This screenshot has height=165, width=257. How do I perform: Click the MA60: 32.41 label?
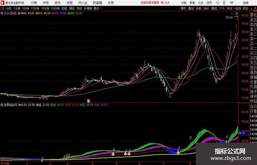75,13
